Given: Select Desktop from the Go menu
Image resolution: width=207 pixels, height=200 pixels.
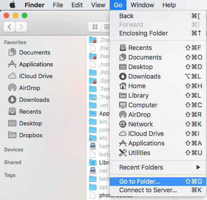Looking at the screenshot, I should pos(158,67).
